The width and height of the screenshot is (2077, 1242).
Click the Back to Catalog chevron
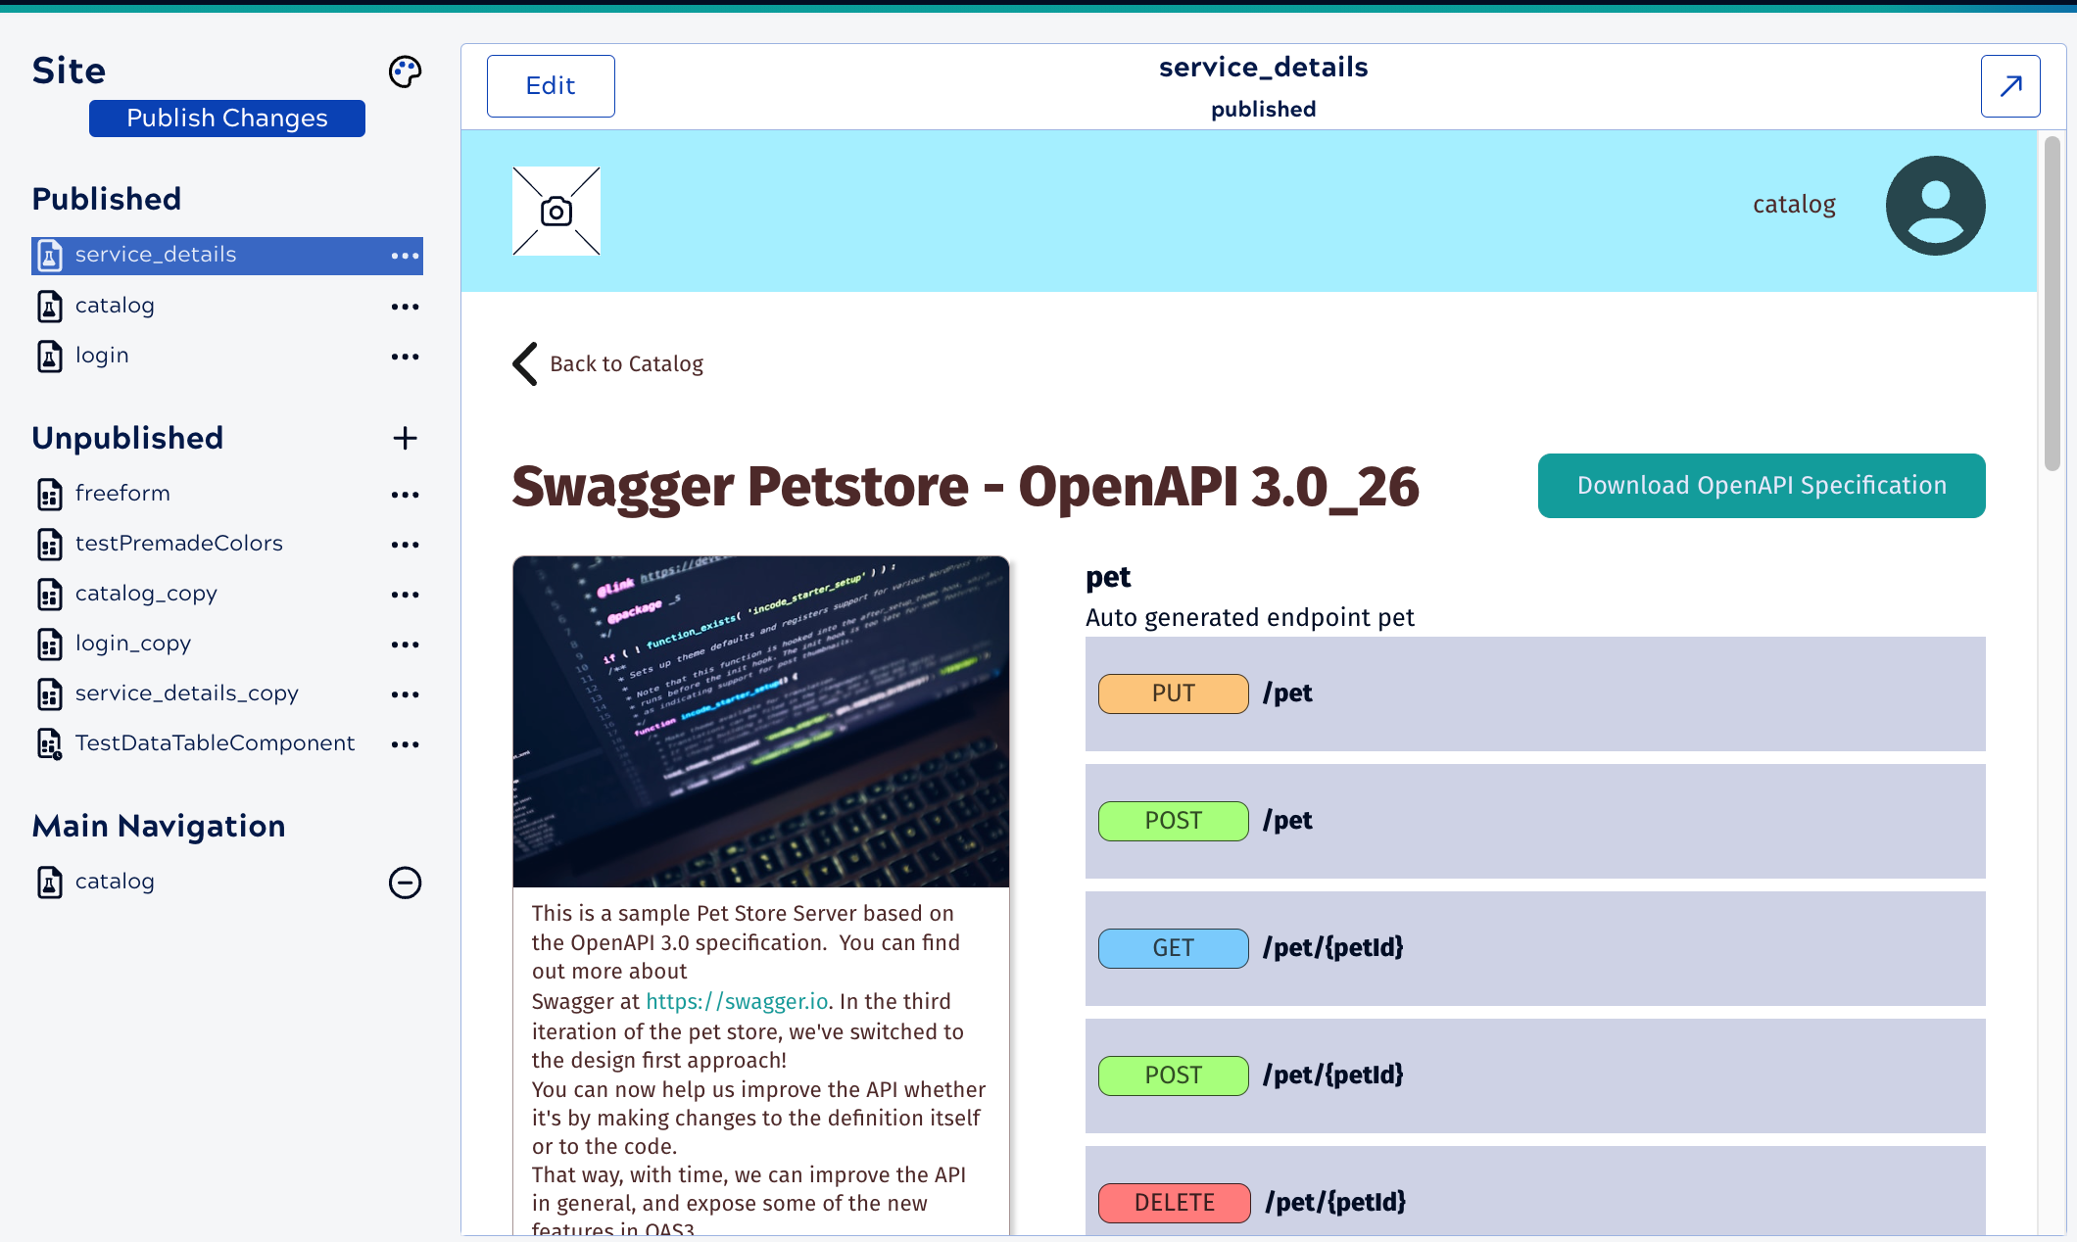pos(525,363)
